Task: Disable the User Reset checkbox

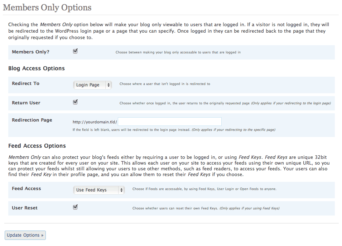Action: (75, 207)
